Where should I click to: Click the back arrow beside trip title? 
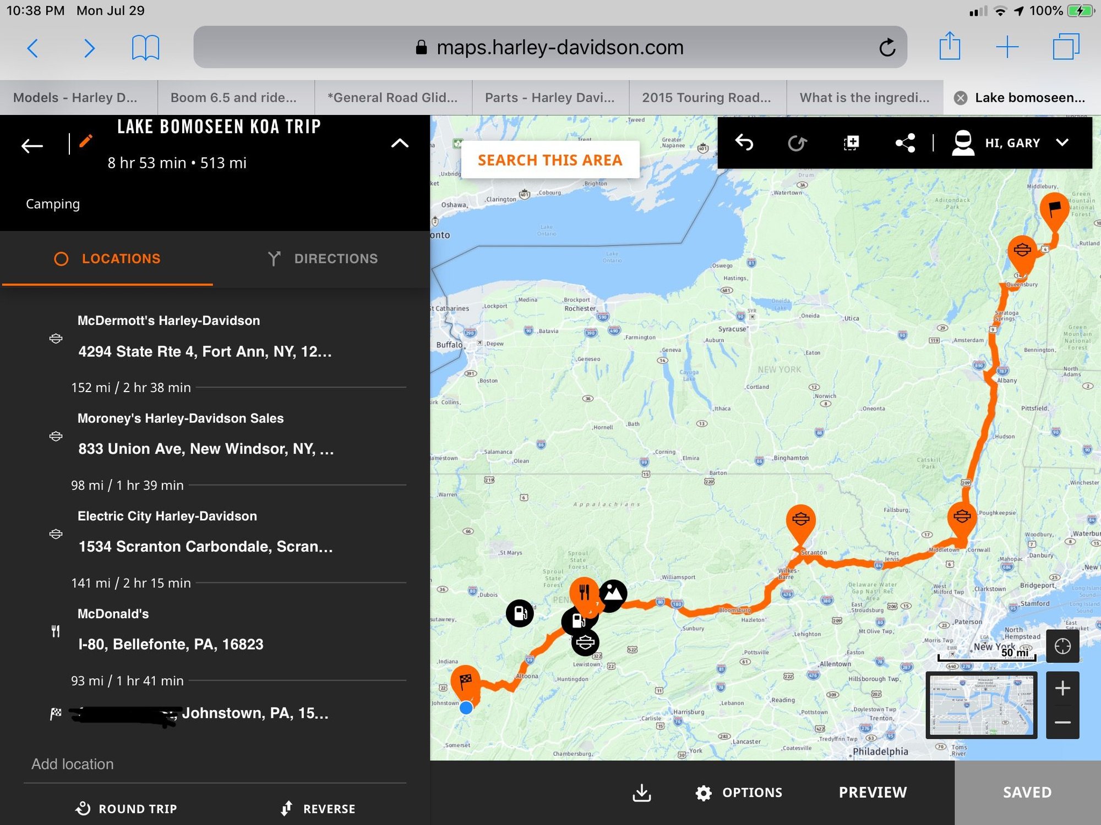[x=32, y=146]
